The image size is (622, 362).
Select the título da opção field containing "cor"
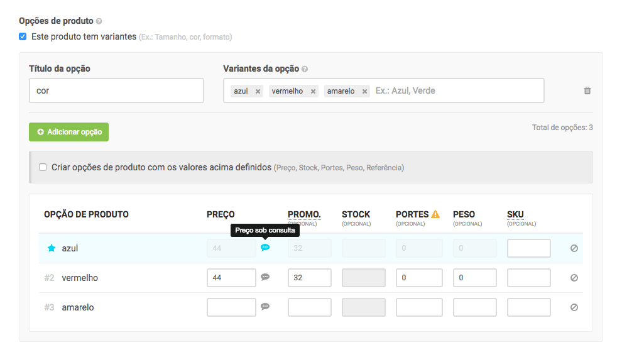116,90
